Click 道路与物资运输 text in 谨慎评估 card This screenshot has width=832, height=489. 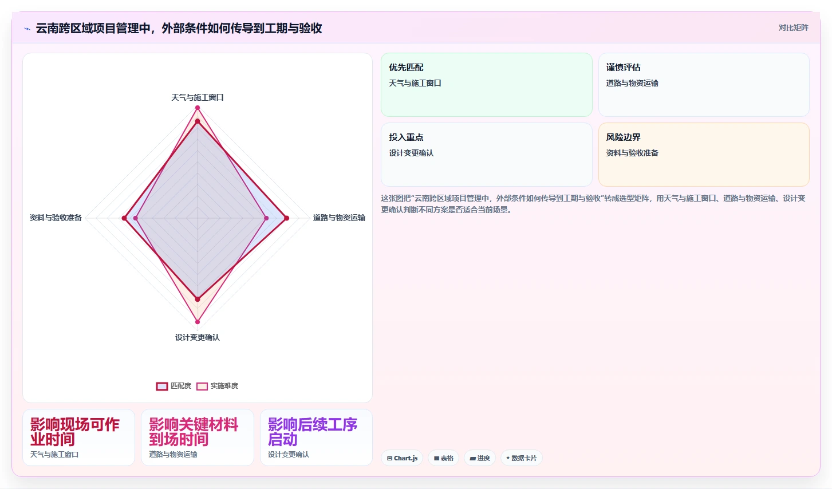point(632,83)
